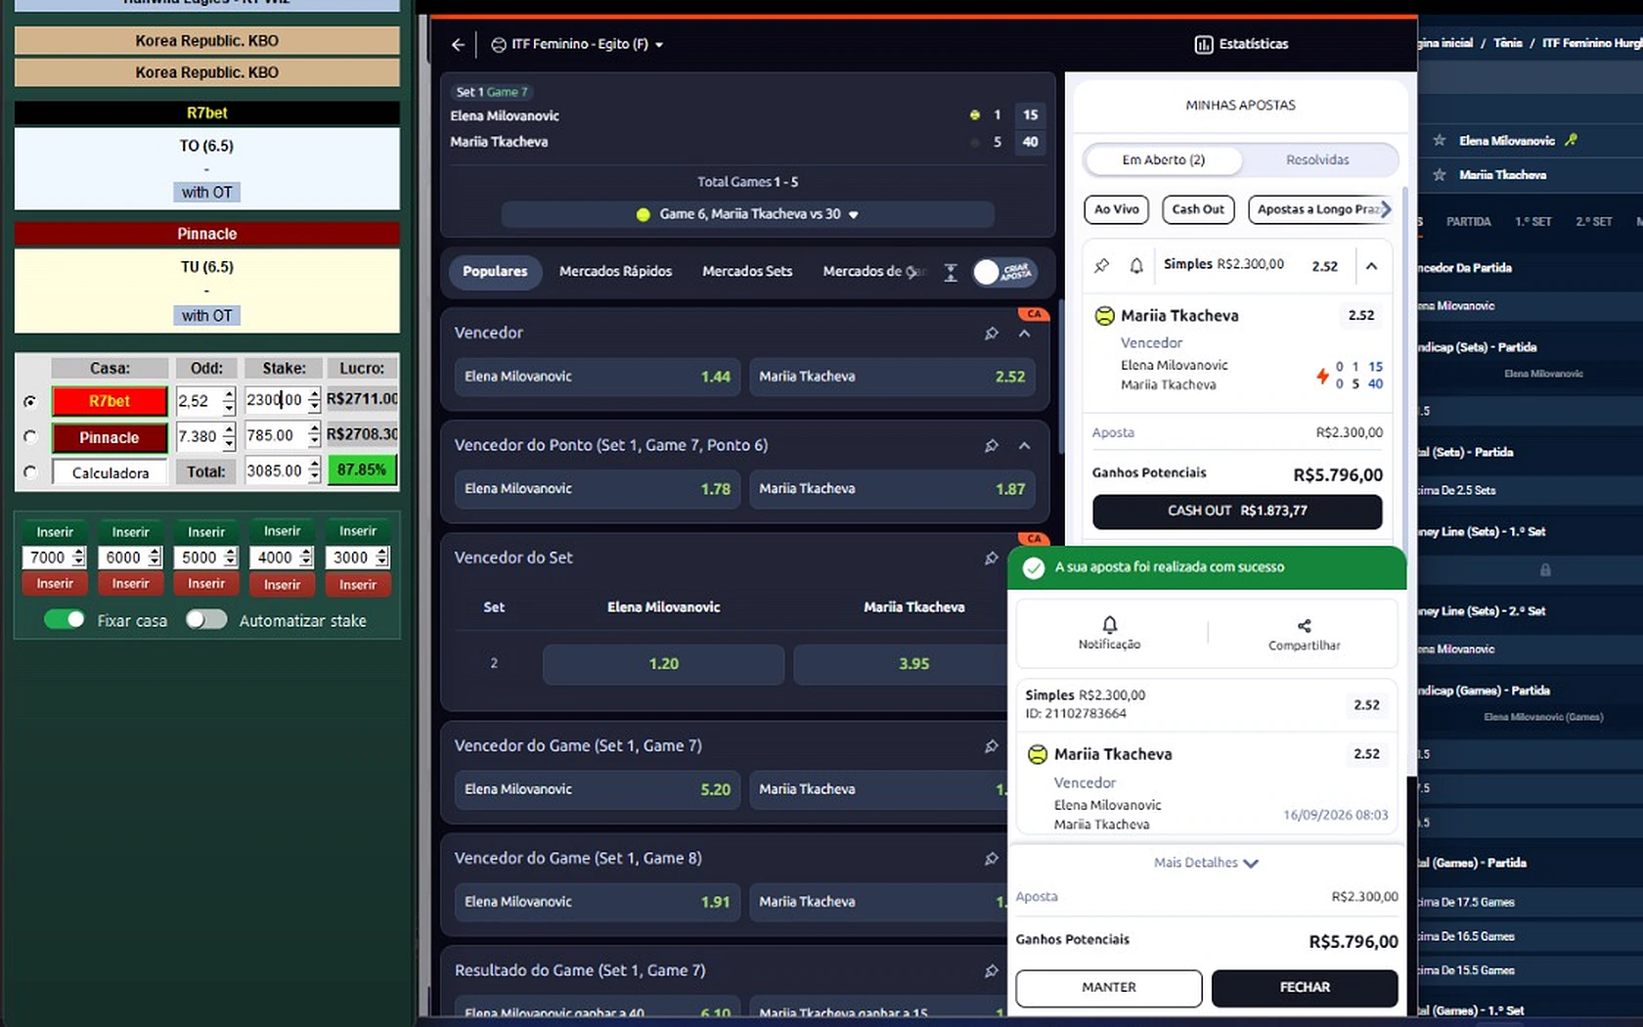Collapse the Vencedor market section
This screenshot has height=1027, width=1643.
[x=1024, y=334]
